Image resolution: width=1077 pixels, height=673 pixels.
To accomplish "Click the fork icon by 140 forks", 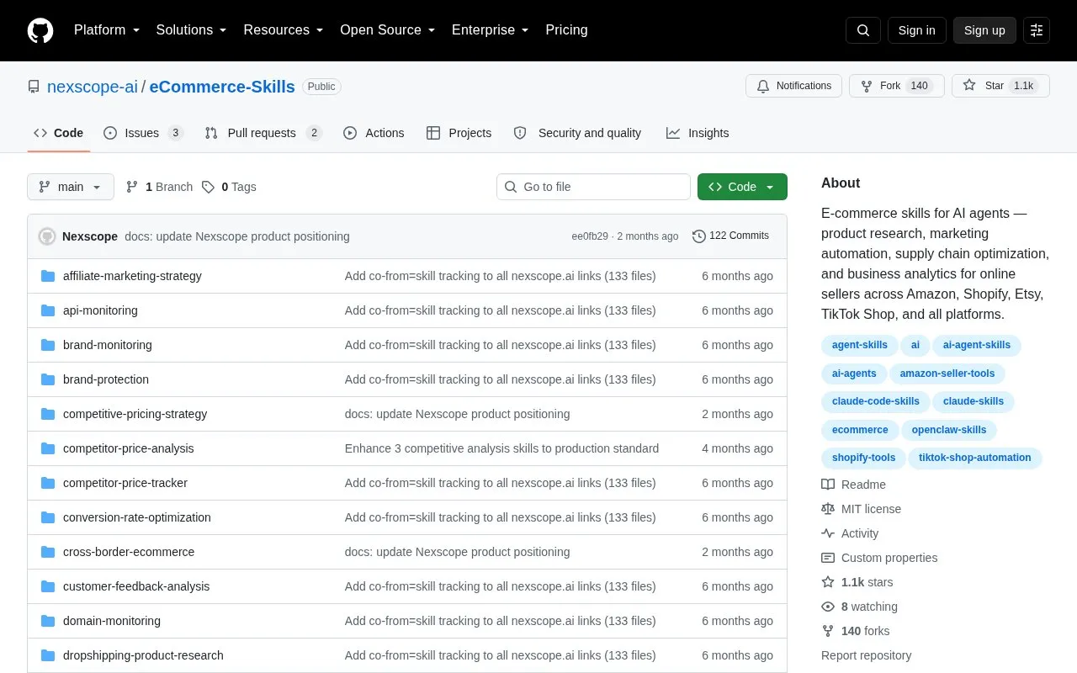I will click(828, 631).
